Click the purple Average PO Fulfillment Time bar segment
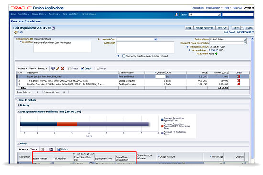This screenshot has width=263, height=175. tap(112, 124)
